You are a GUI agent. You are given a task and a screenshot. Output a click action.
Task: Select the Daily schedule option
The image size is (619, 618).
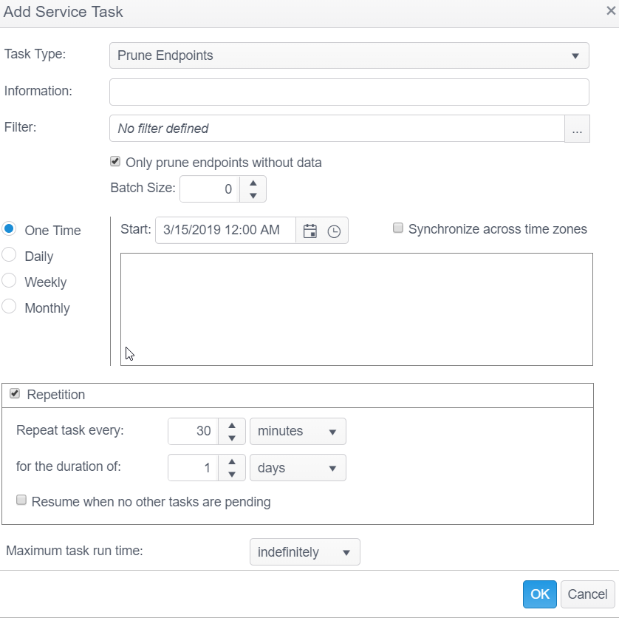(x=10, y=256)
